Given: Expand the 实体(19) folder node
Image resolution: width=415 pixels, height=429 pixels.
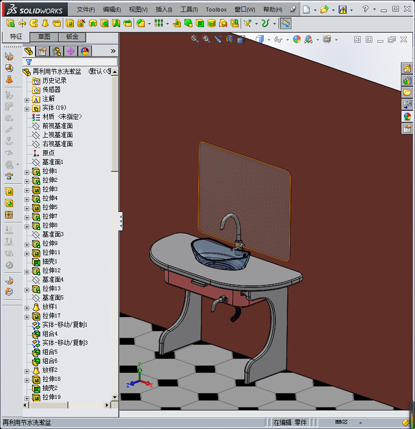Looking at the screenshot, I should tap(27, 109).
